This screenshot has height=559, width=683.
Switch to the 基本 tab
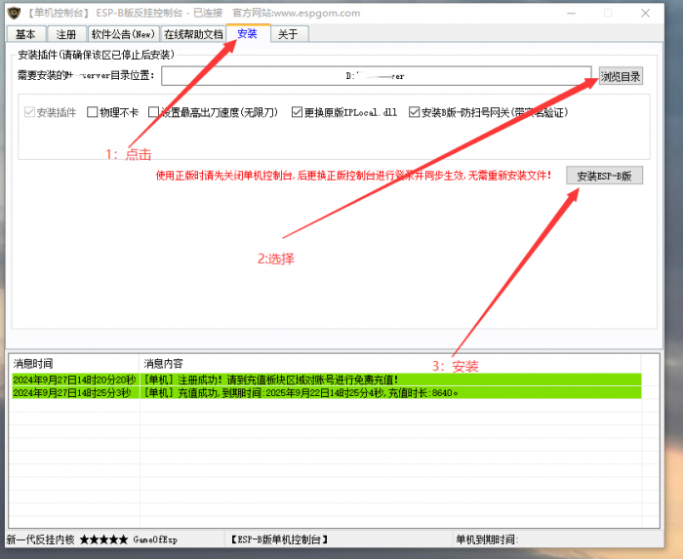(26, 34)
